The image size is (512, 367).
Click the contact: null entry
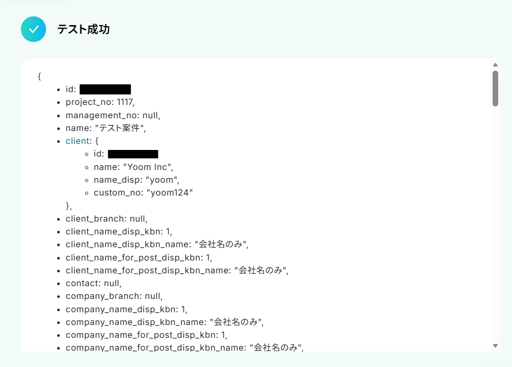(x=94, y=283)
